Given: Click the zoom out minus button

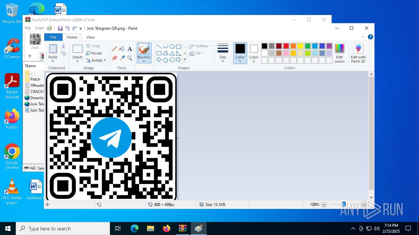Looking at the screenshot, I should pyautogui.click(x=324, y=205).
